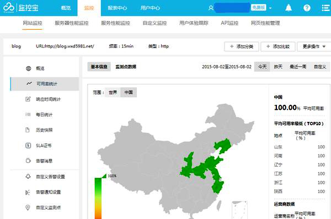
Task: Toggle map range to 世界
Action: coord(113,92)
